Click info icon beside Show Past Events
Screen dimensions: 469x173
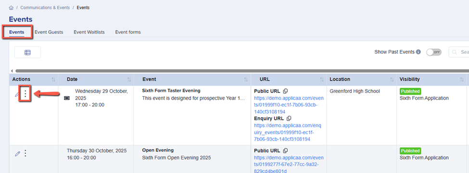click(418, 52)
